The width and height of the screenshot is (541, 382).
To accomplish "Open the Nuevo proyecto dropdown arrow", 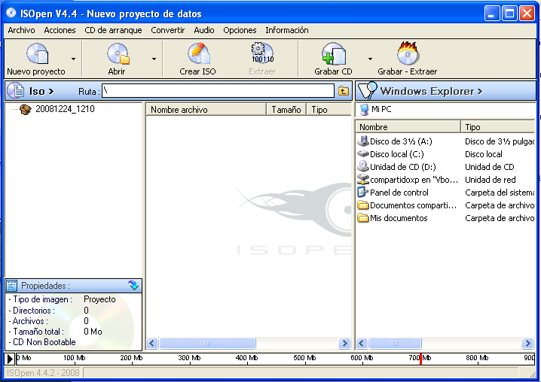I will pyautogui.click(x=73, y=59).
